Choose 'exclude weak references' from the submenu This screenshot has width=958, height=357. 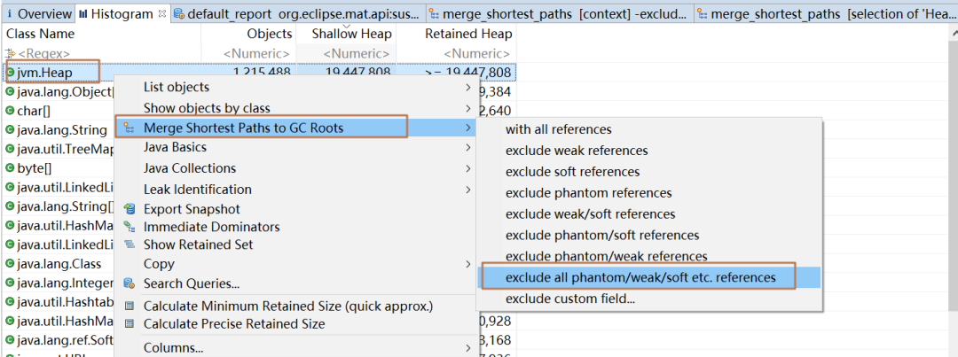pyautogui.click(x=577, y=151)
